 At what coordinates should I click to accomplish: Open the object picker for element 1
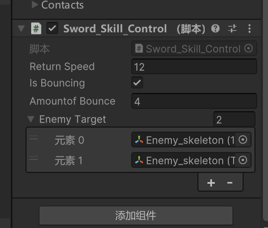click(243, 161)
